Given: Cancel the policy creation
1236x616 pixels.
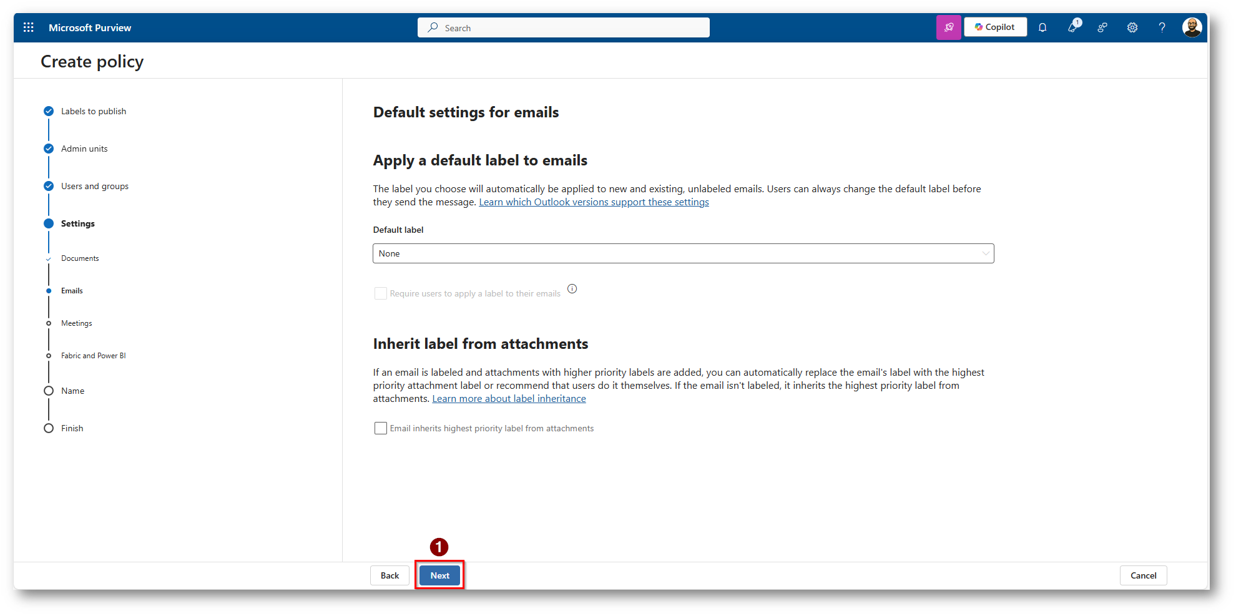Looking at the screenshot, I should [1143, 575].
